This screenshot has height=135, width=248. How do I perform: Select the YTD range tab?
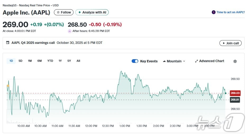pos(50,61)
